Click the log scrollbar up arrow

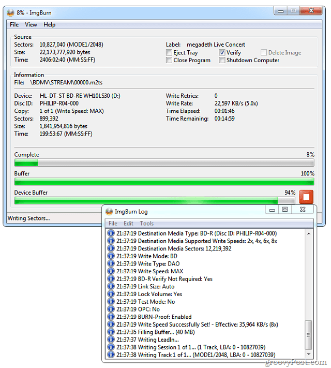[x=309, y=233]
